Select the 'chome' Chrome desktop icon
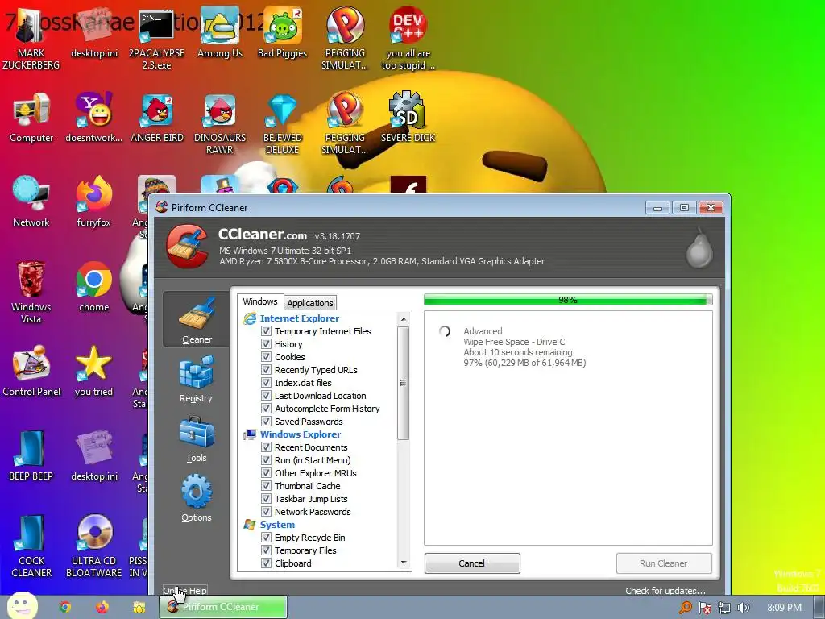825x619 pixels. click(93, 286)
